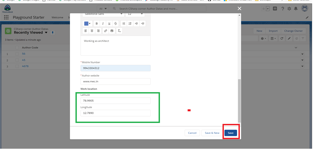Open the font size 12 dropdown
The image size is (313, 150).
point(135,14)
